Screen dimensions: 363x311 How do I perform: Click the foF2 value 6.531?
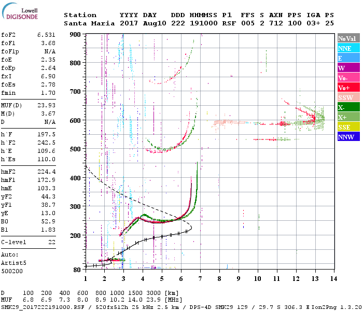pyautogui.click(x=46, y=35)
